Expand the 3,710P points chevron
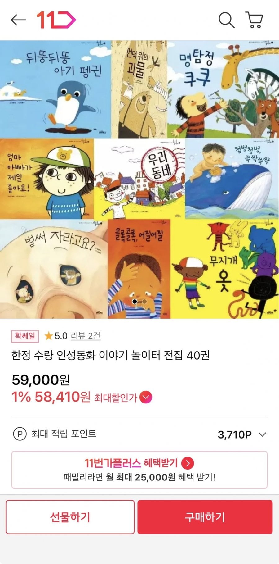The image size is (279, 564). coord(262,434)
